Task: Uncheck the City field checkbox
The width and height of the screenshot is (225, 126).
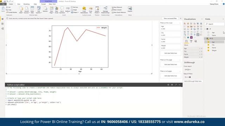Action: (x=208, y=45)
